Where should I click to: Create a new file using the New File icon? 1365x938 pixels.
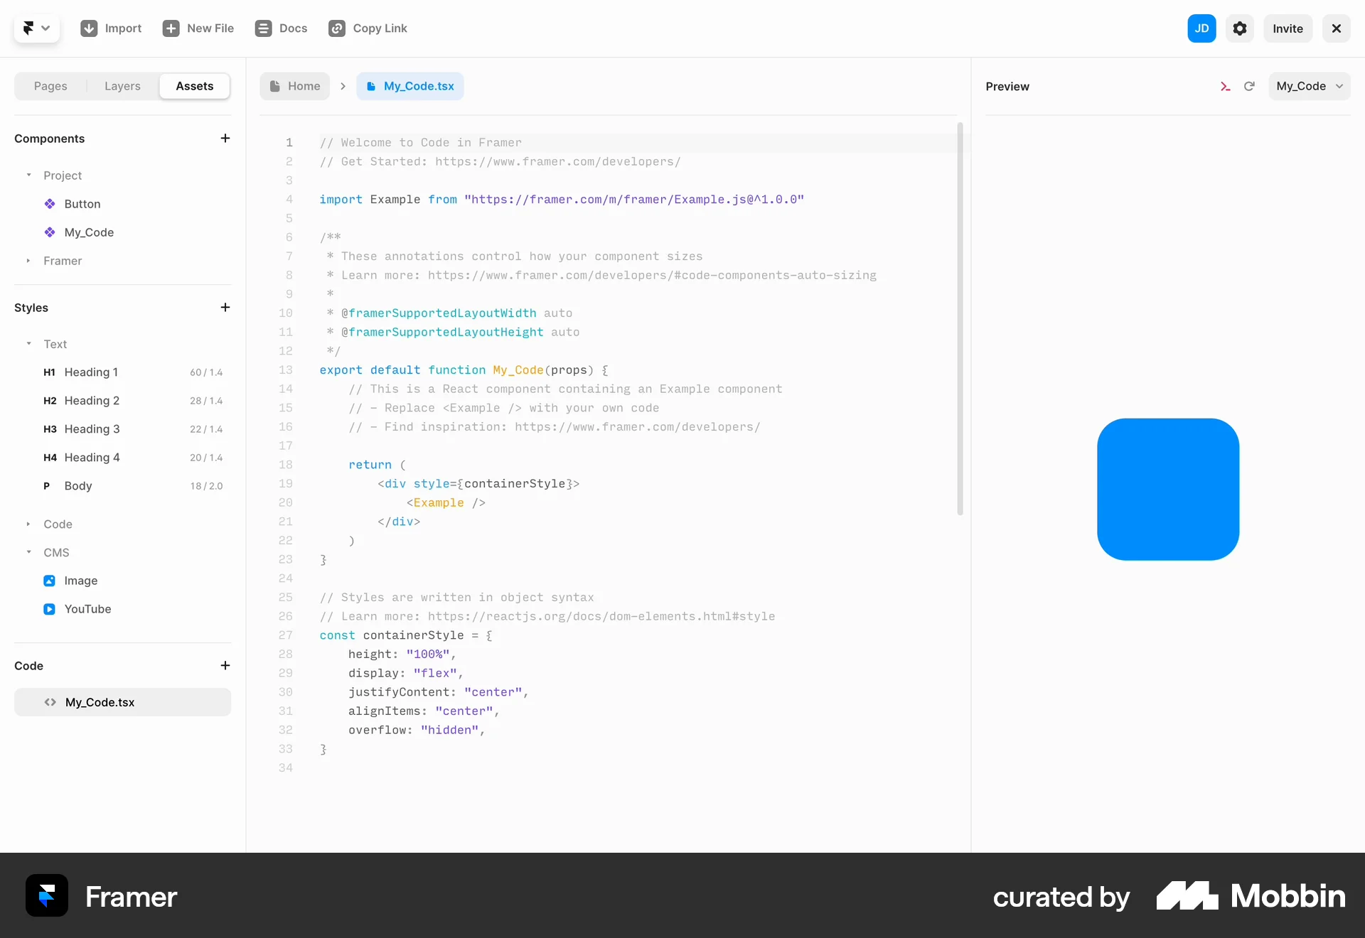tap(173, 28)
